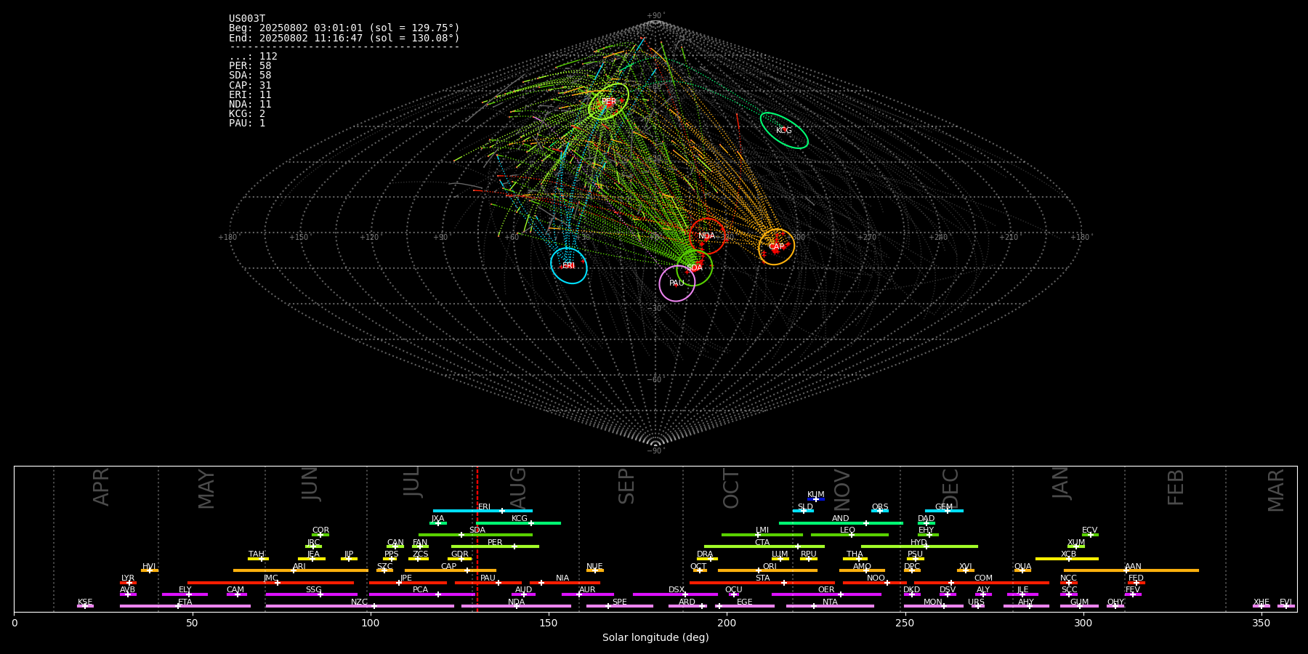Click the NZC shower bar in the timeline
This screenshot has width=1308, height=654.
360,606
